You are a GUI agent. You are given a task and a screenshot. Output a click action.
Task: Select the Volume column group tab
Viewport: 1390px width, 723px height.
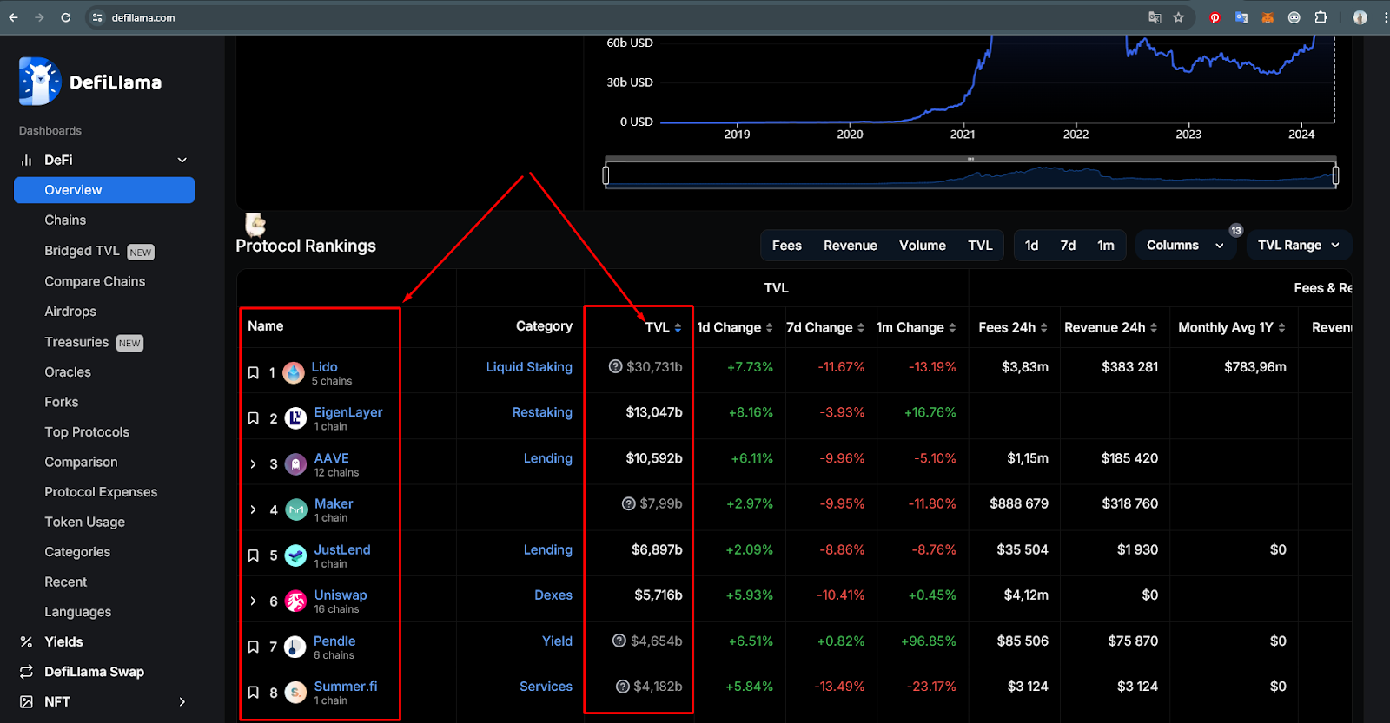coord(923,246)
